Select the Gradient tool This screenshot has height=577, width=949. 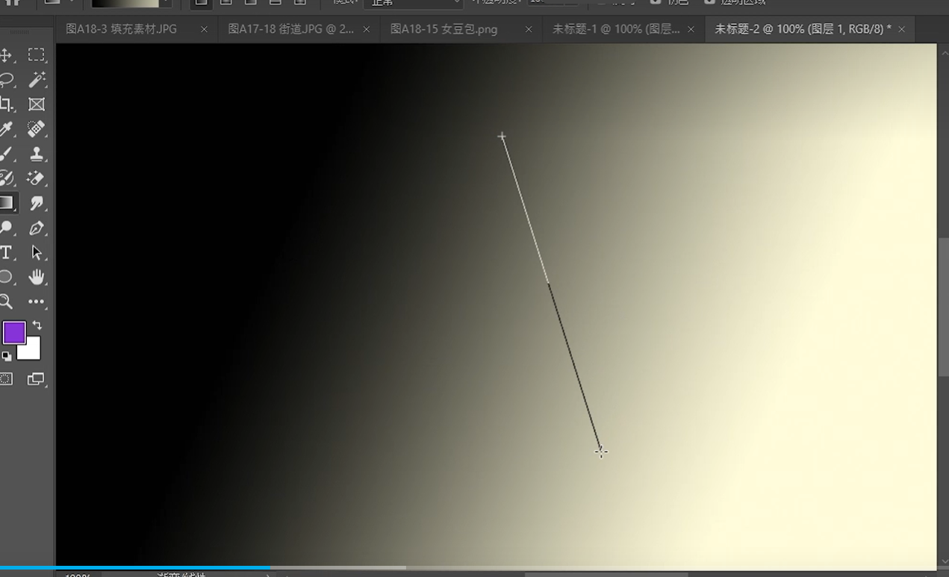point(7,203)
